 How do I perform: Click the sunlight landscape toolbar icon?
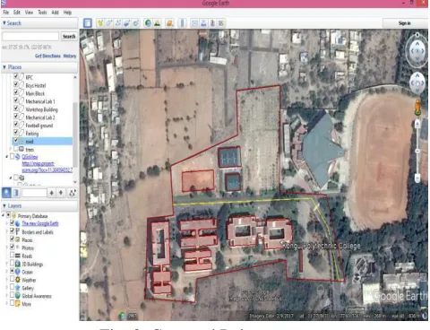157,23
